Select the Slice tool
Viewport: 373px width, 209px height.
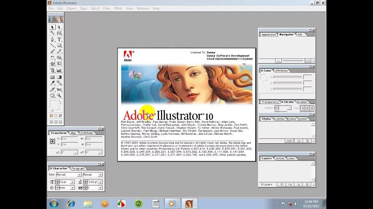52,90
